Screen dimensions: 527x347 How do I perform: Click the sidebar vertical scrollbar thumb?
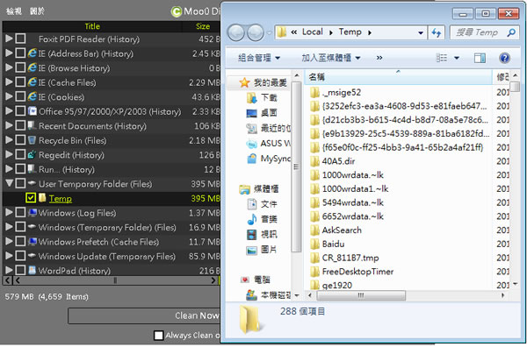point(296,166)
